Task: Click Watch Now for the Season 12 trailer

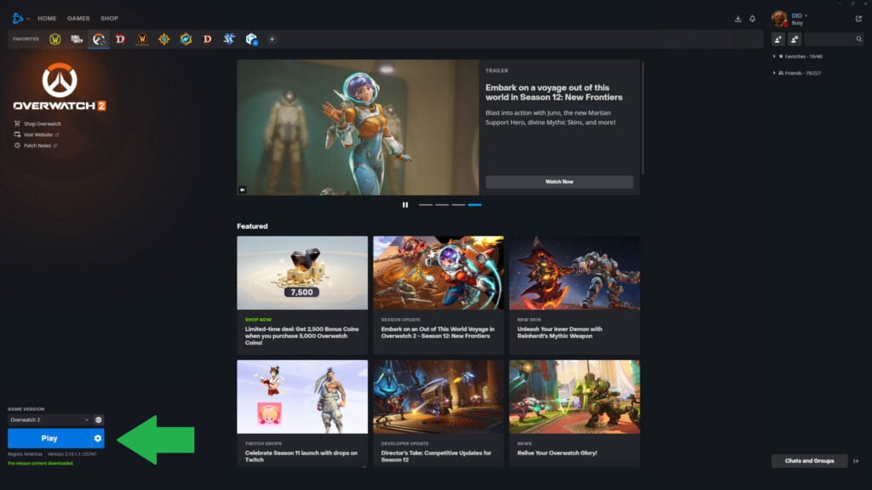Action: 559,181
